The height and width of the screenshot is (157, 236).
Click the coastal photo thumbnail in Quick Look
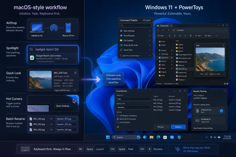point(41,80)
